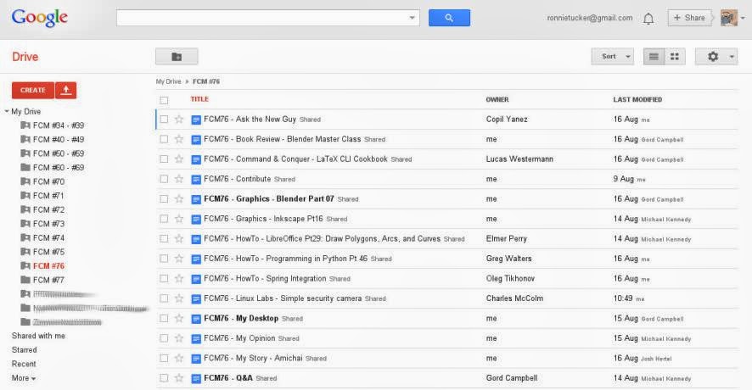Star the Programming in Python Pt 46 doc
Screen dimensions: 752x390
click(179, 259)
